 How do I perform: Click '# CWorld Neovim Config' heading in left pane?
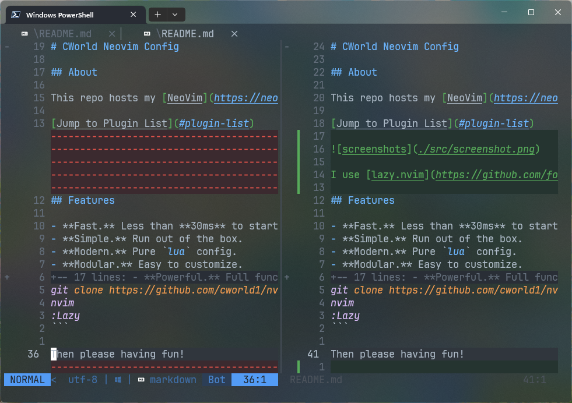(x=115, y=47)
